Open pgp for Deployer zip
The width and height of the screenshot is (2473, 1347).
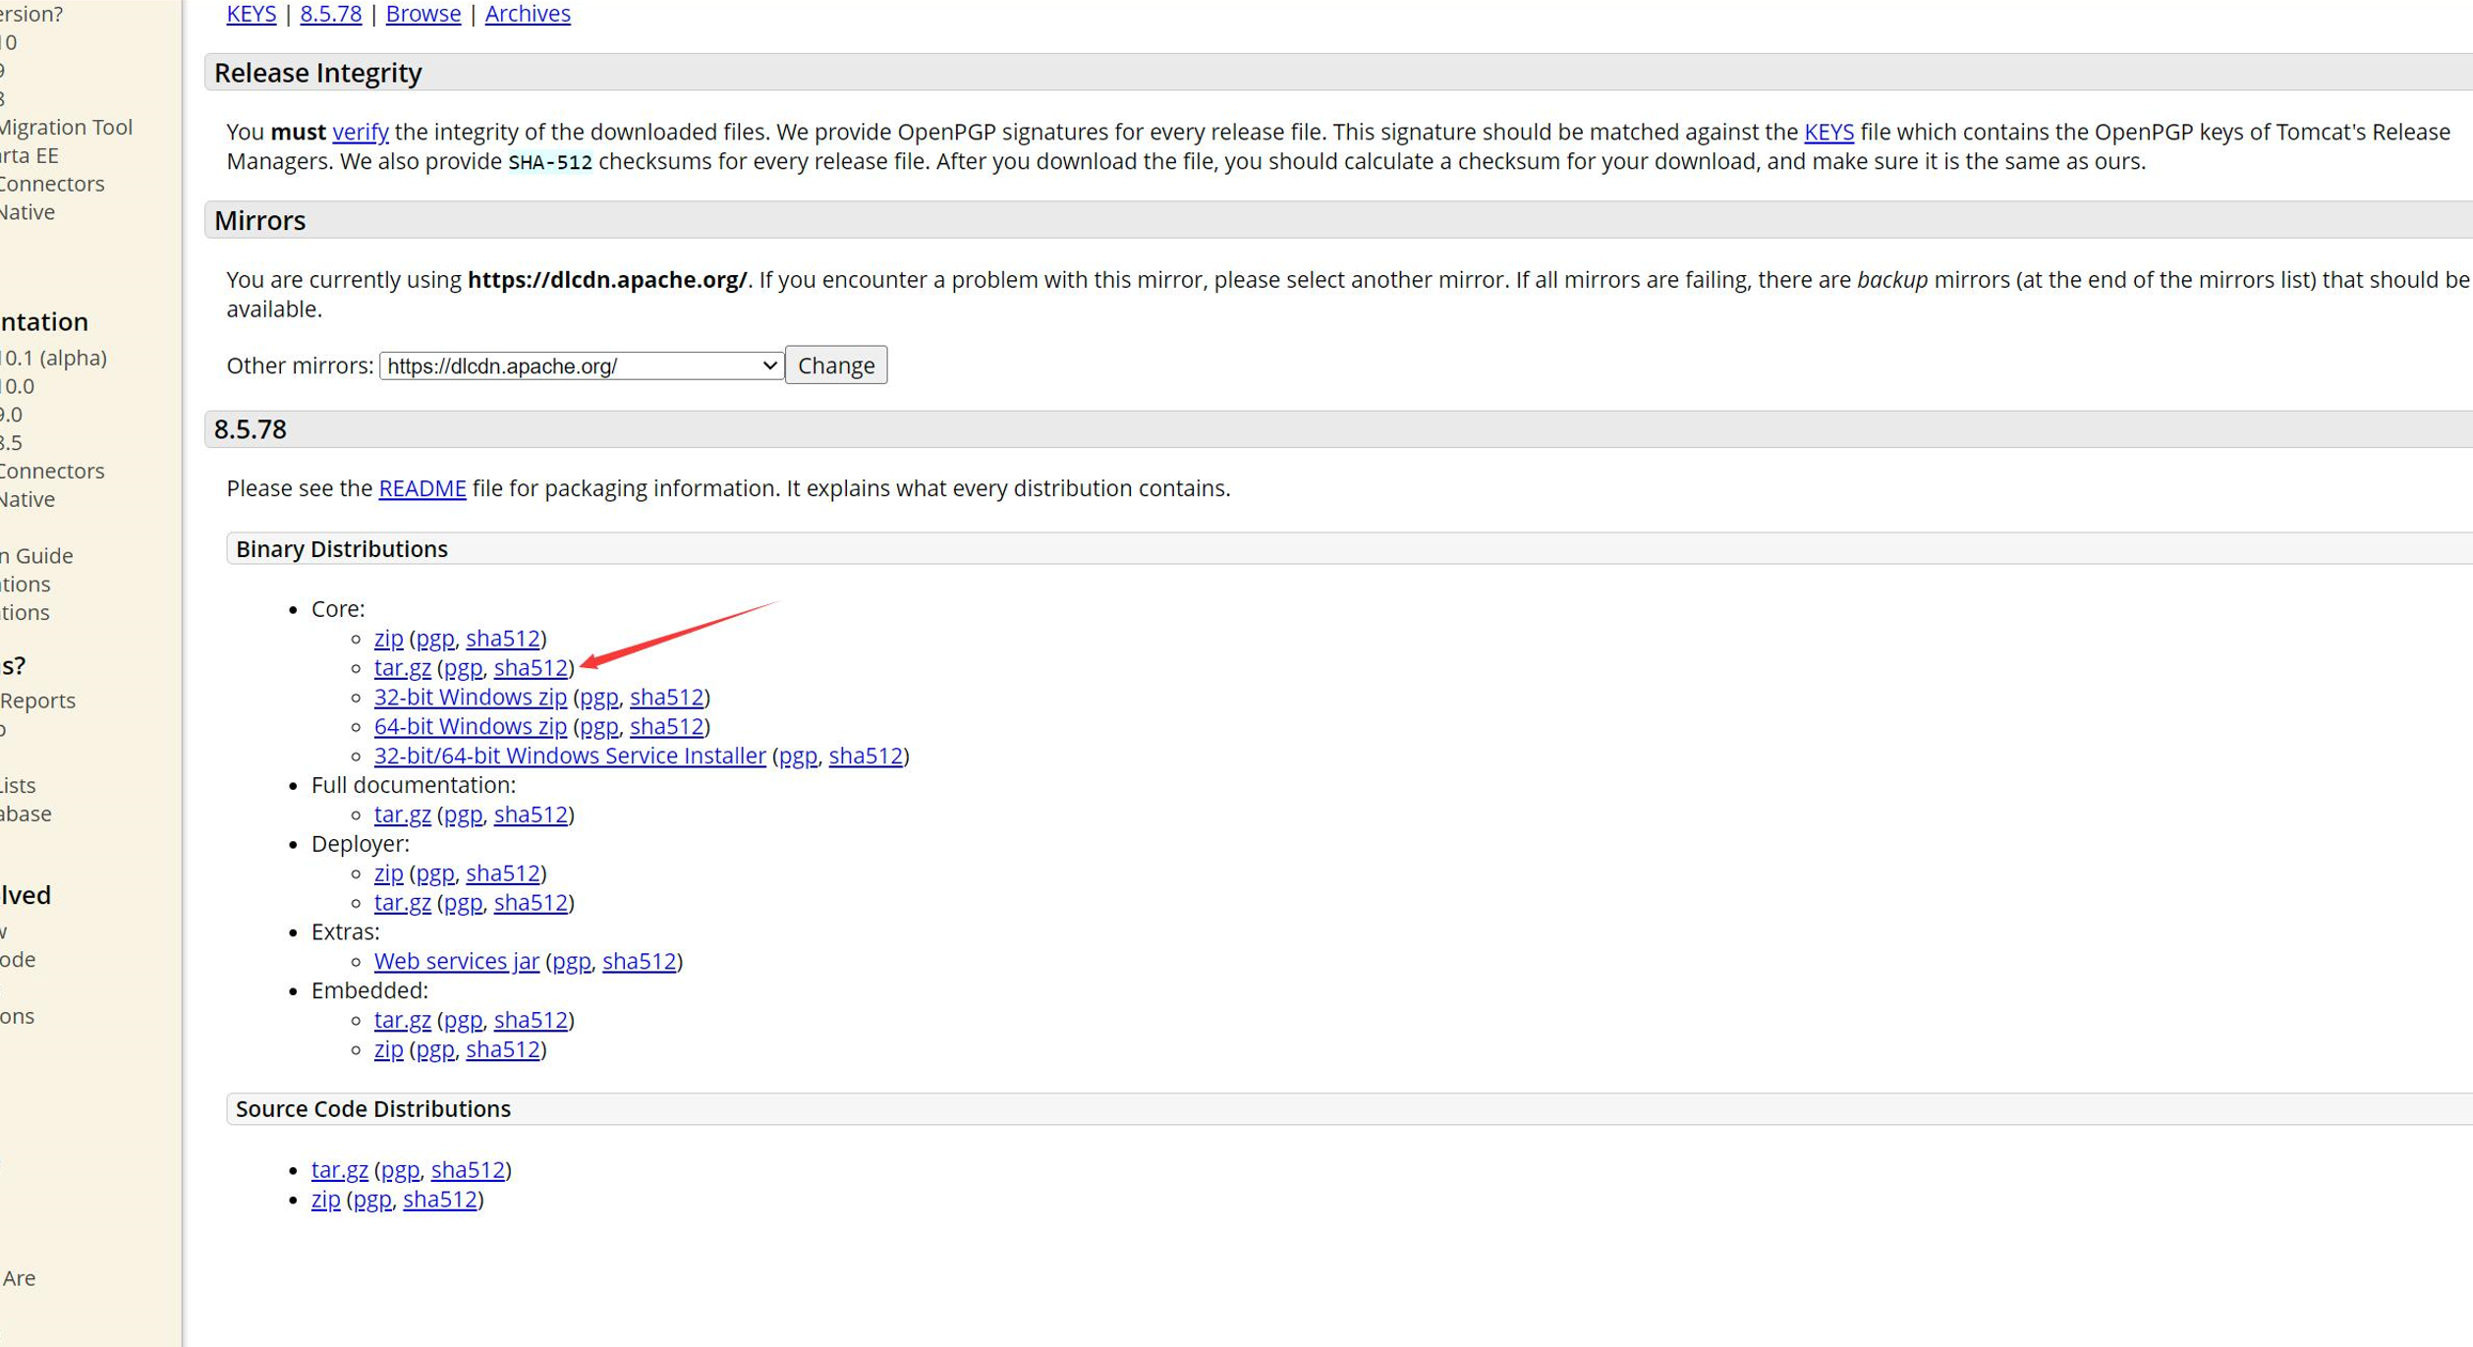pos(435,873)
